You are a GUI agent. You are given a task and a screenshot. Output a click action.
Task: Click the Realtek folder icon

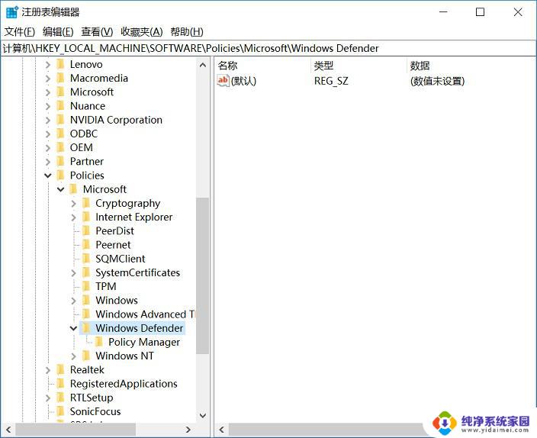pyautogui.click(x=60, y=370)
